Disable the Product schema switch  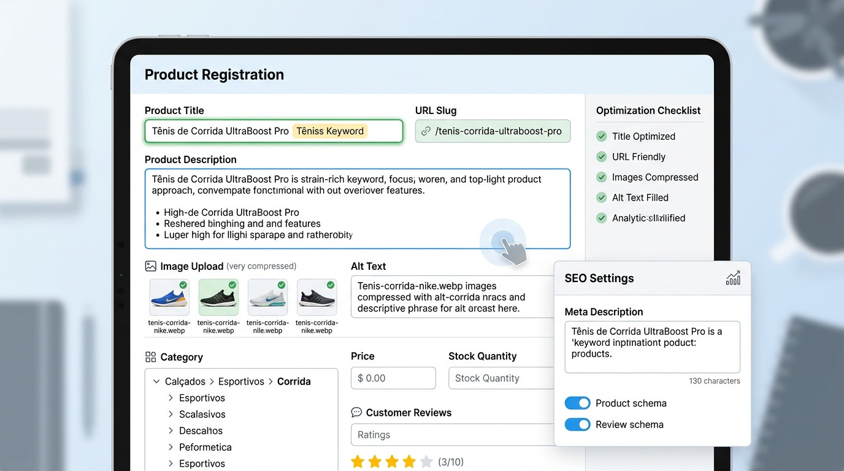click(x=577, y=403)
